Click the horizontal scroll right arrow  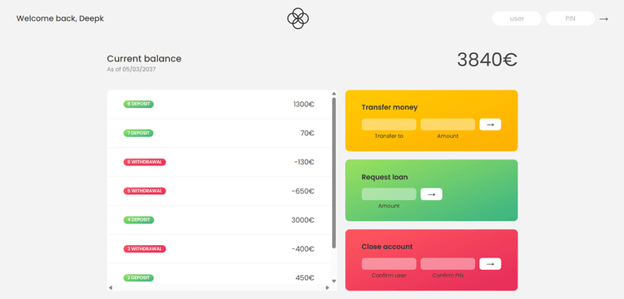(x=328, y=287)
